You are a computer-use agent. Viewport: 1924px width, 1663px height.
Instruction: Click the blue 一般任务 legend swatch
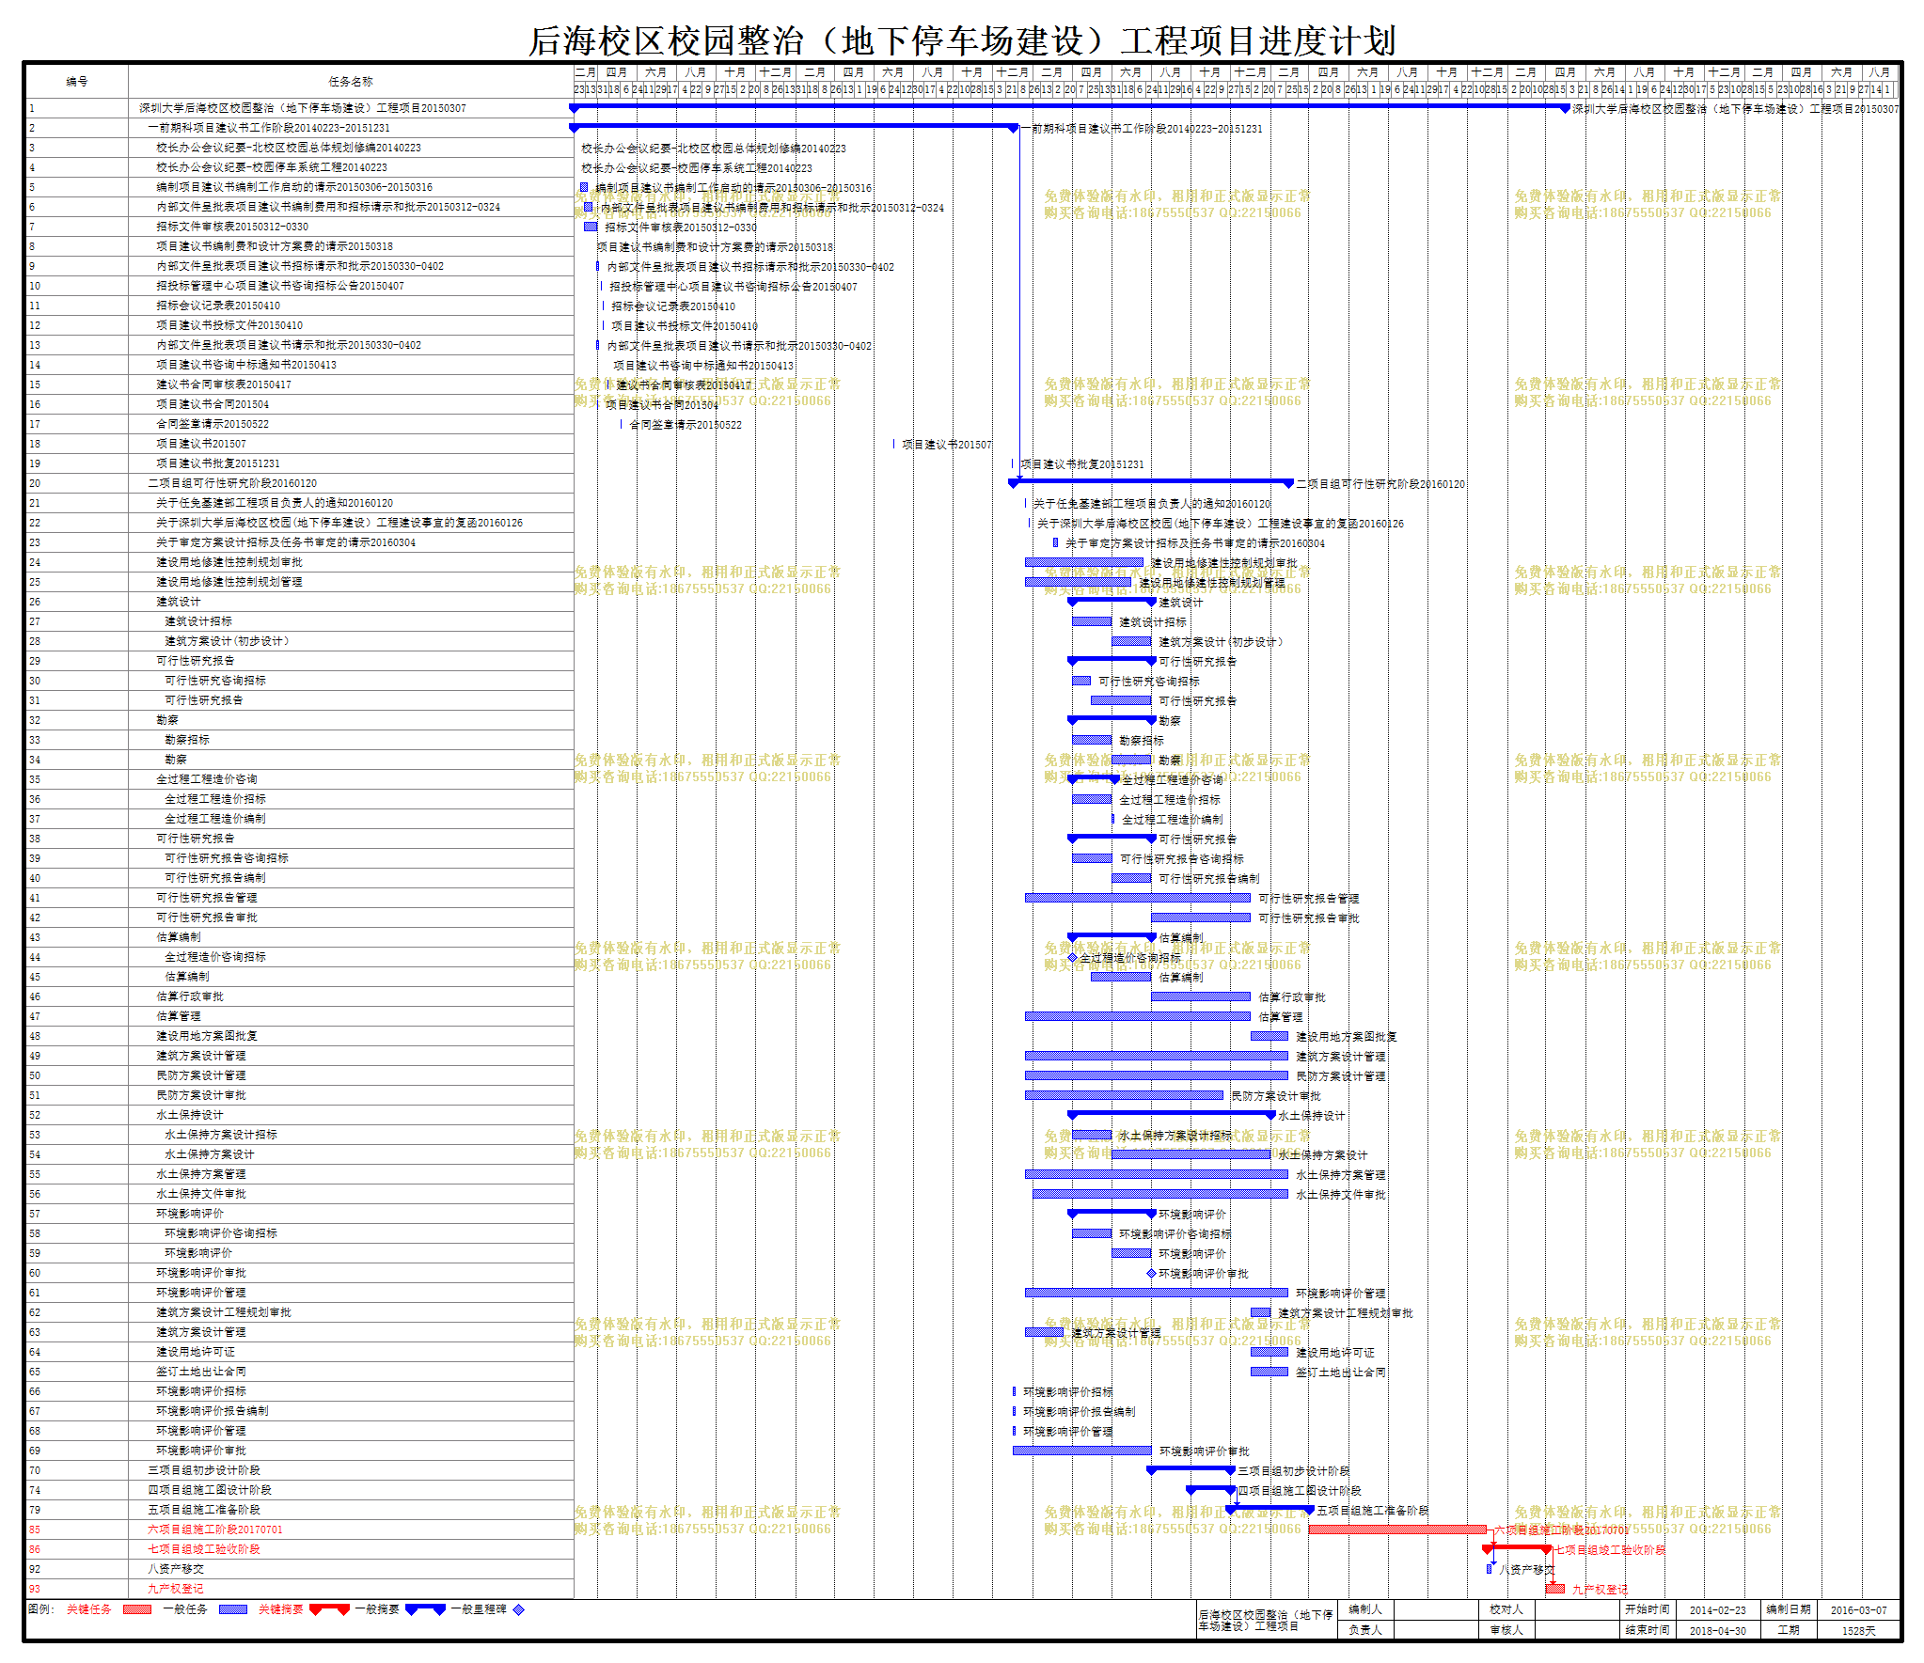(233, 1609)
